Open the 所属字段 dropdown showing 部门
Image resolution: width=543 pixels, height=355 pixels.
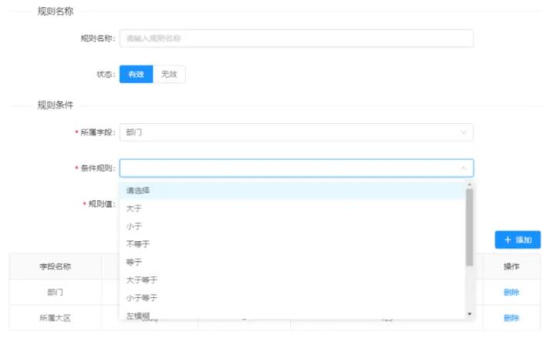pos(296,132)
